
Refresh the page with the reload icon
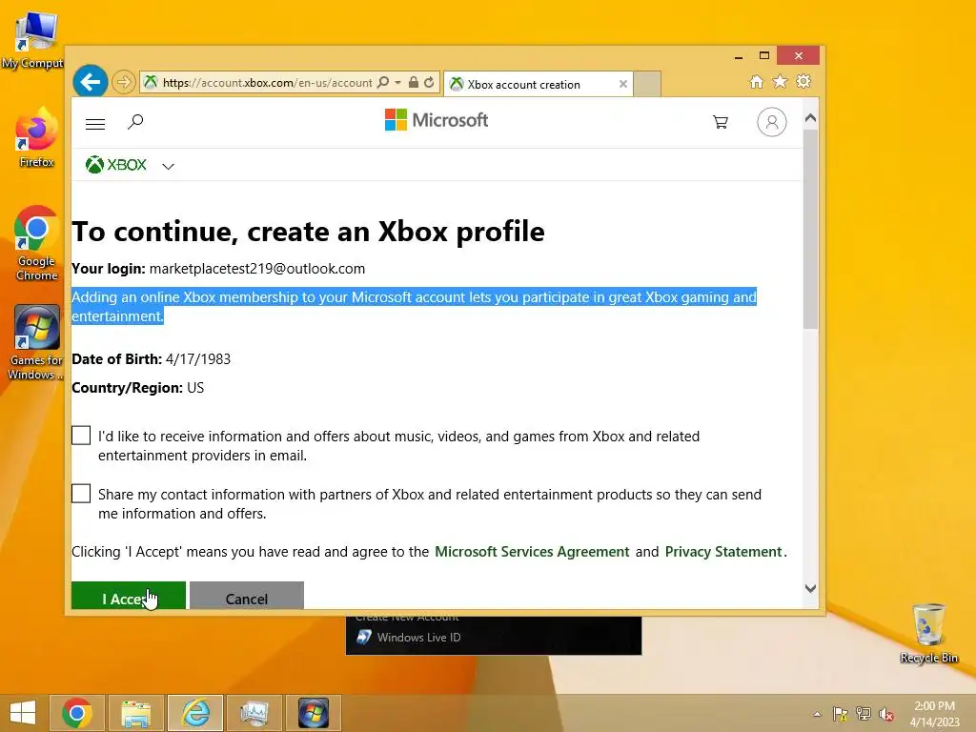click(429, 82)
